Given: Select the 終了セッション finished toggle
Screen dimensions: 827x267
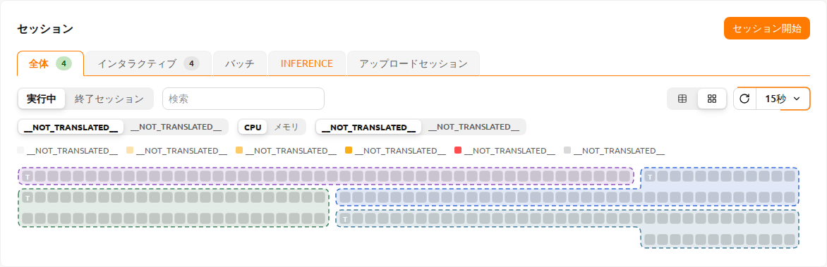Looking at the screenshot, I should point(109,99).
